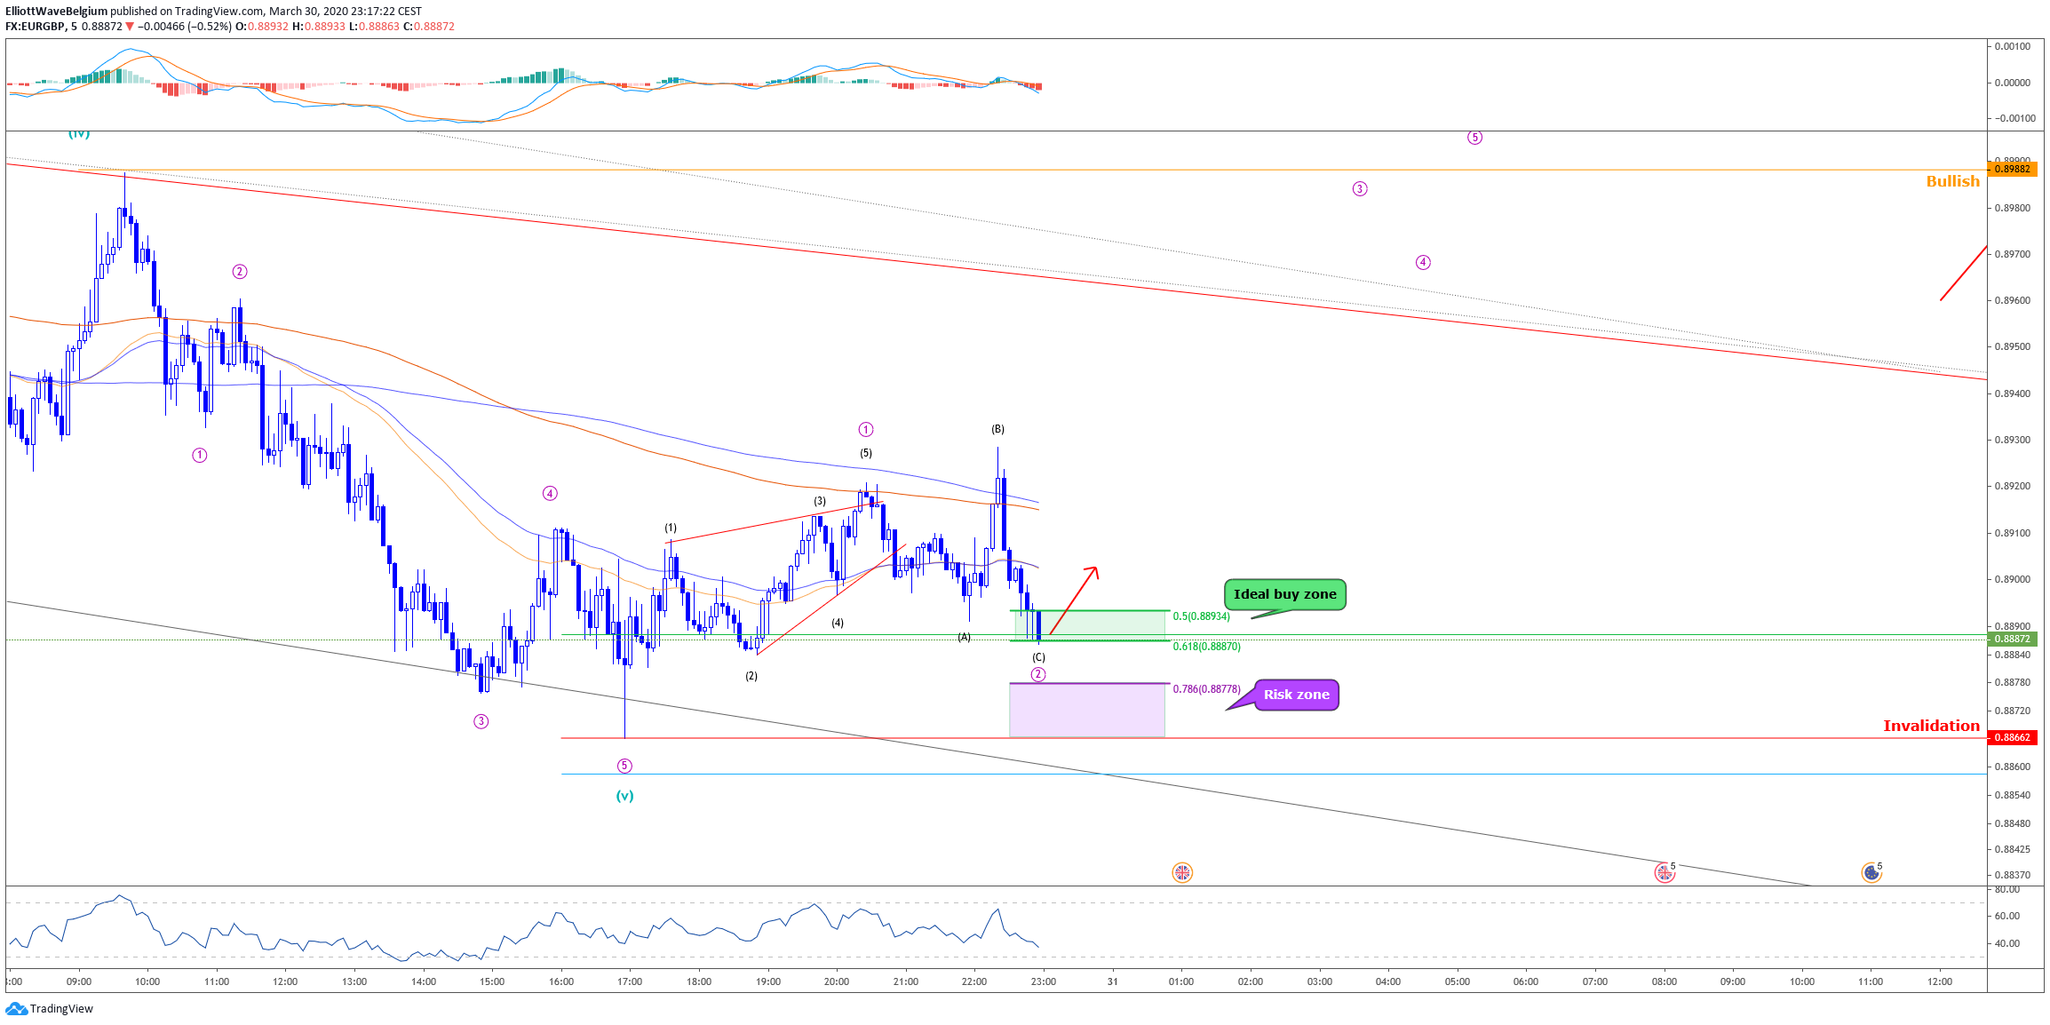Click the orange Bullish label
Viewport: 2050px width, 1025px height.
1952,181
